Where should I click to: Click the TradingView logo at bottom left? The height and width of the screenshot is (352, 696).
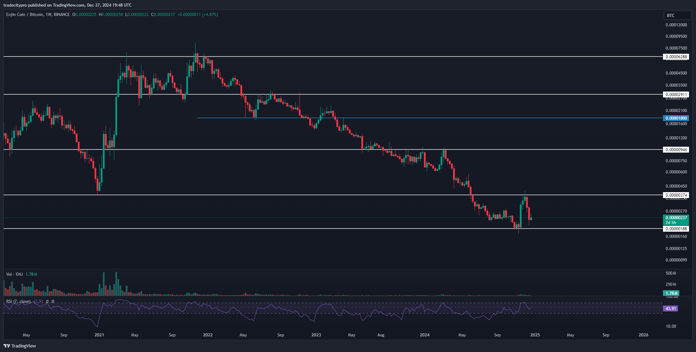(20, 346)
